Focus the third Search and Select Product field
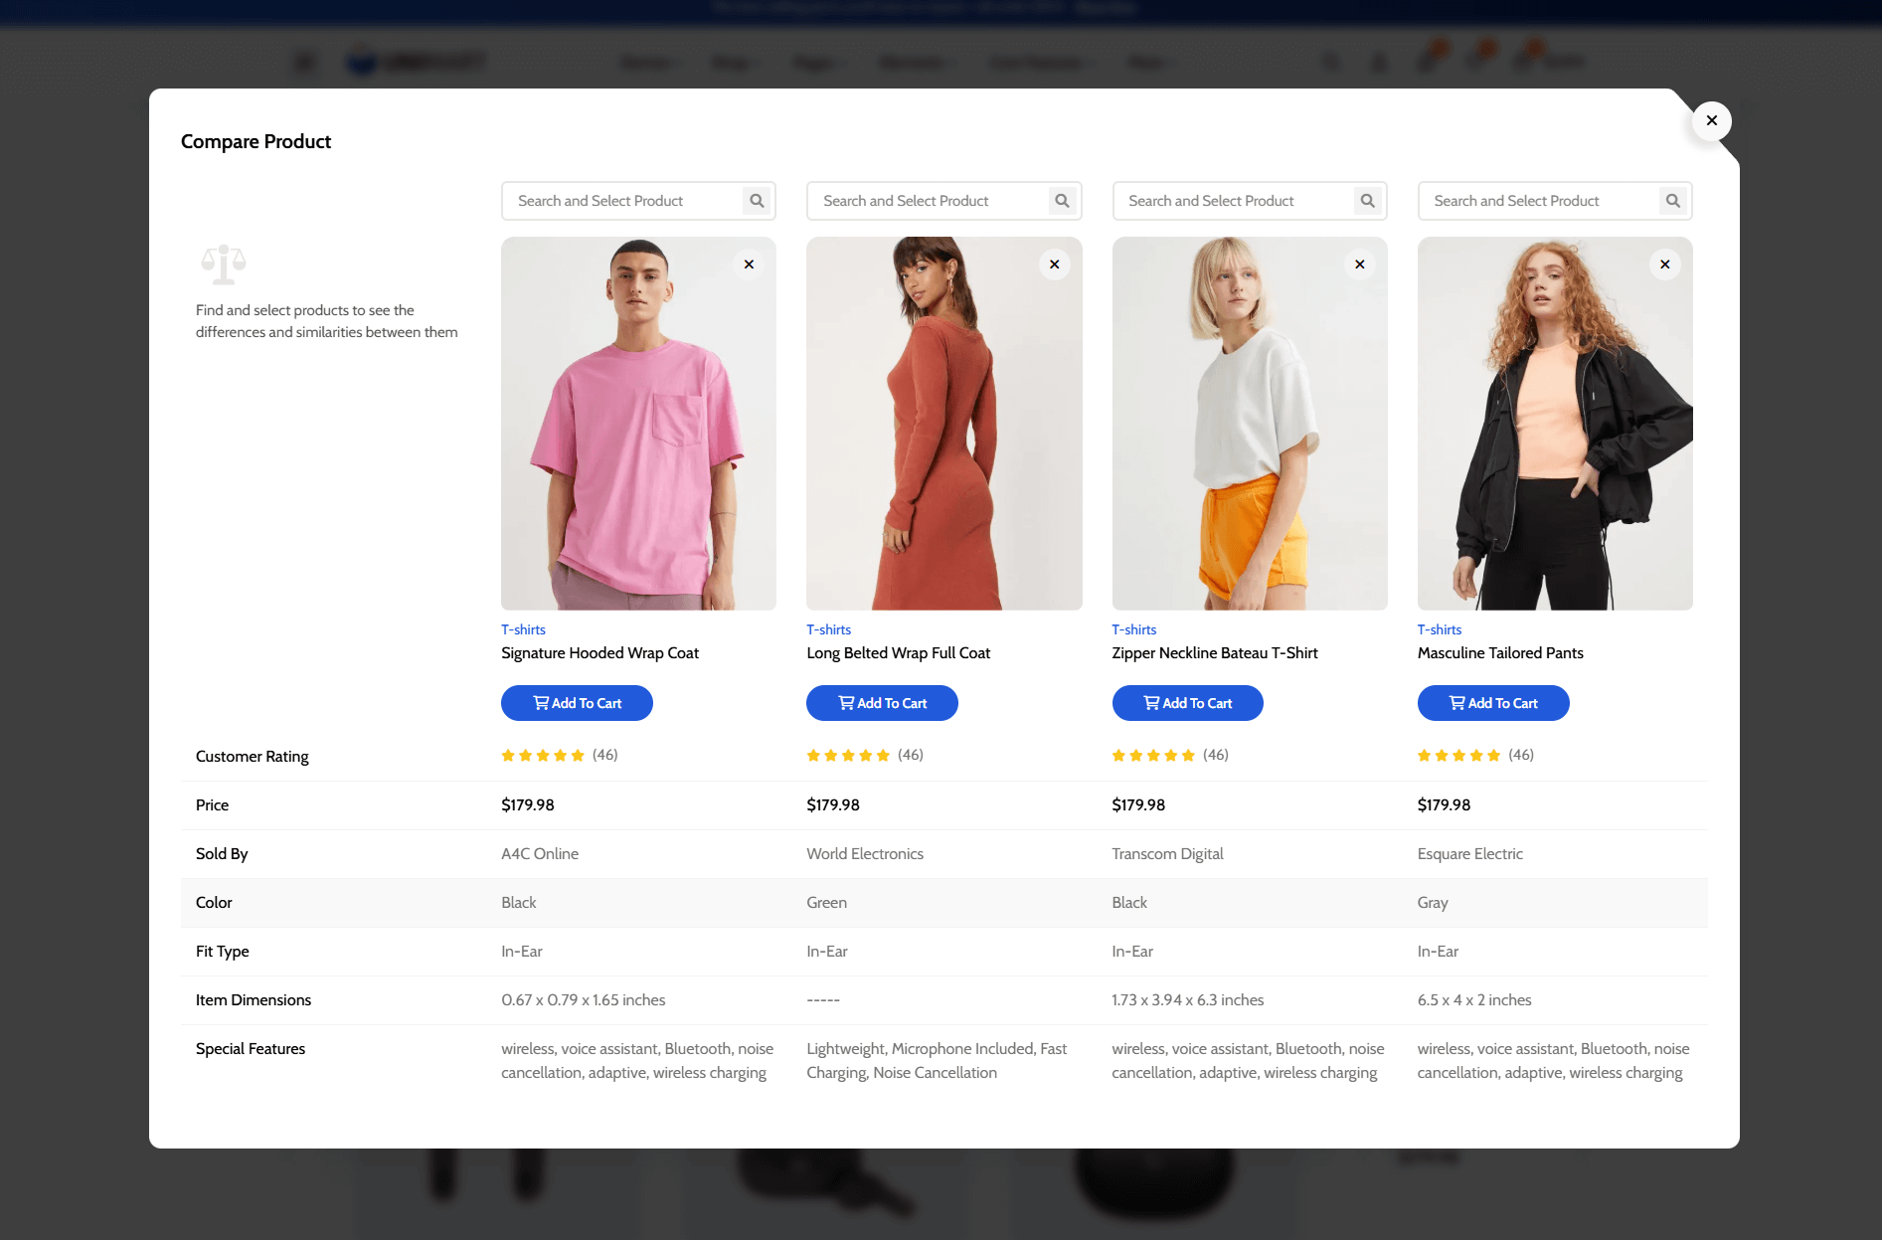1882x1240 pixels. click(x=1233, y=201)
